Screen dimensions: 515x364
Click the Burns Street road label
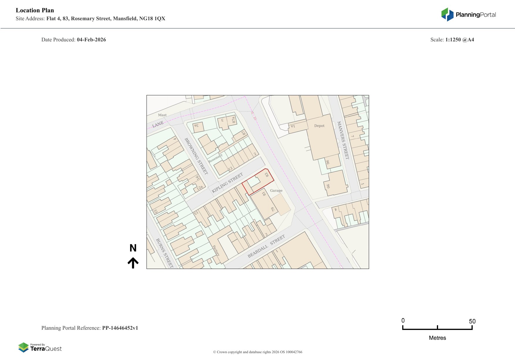164,253
